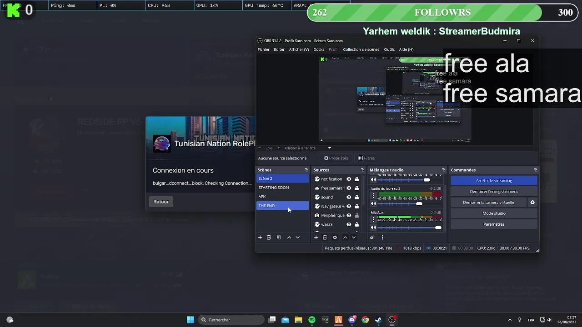Select AFK scene
The height and width of the screenshot is (327, 582).
pyautogui.click(x=282, y=197)
